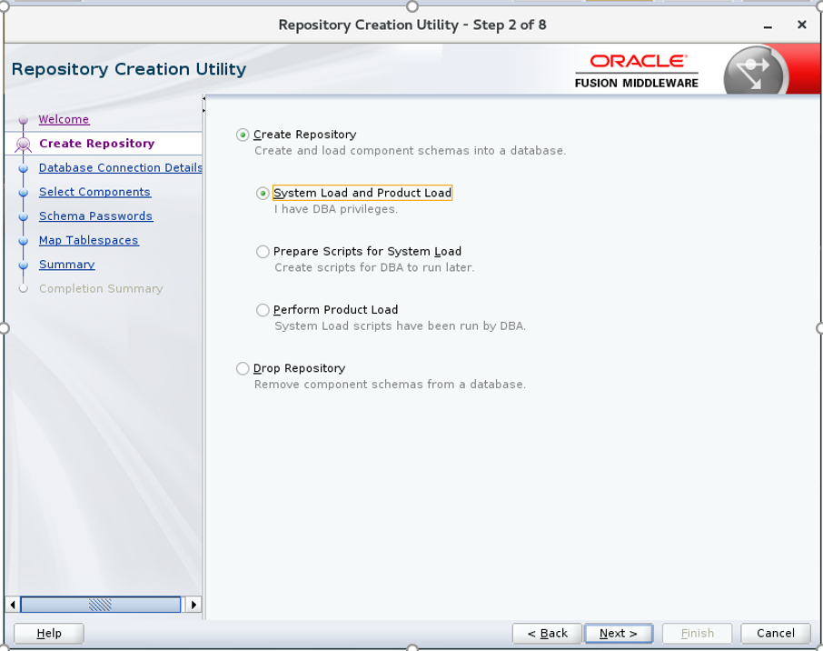Cancel the Repository Creation Utility

point(776,633)
